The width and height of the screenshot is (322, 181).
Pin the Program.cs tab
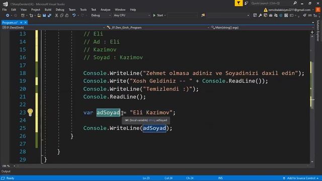[x=21, y=22]
